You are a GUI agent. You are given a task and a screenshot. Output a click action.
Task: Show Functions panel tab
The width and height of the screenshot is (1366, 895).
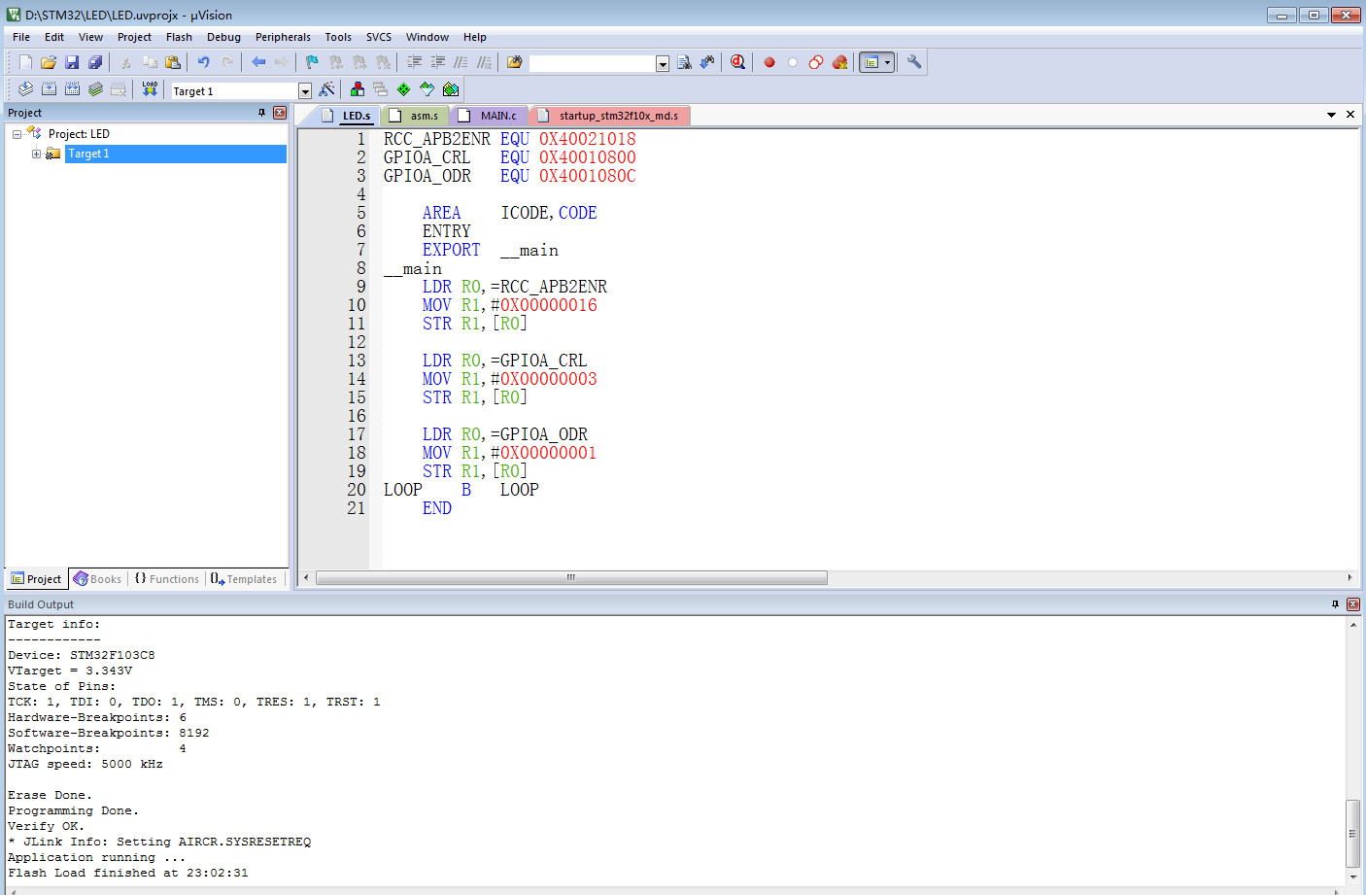167,579
